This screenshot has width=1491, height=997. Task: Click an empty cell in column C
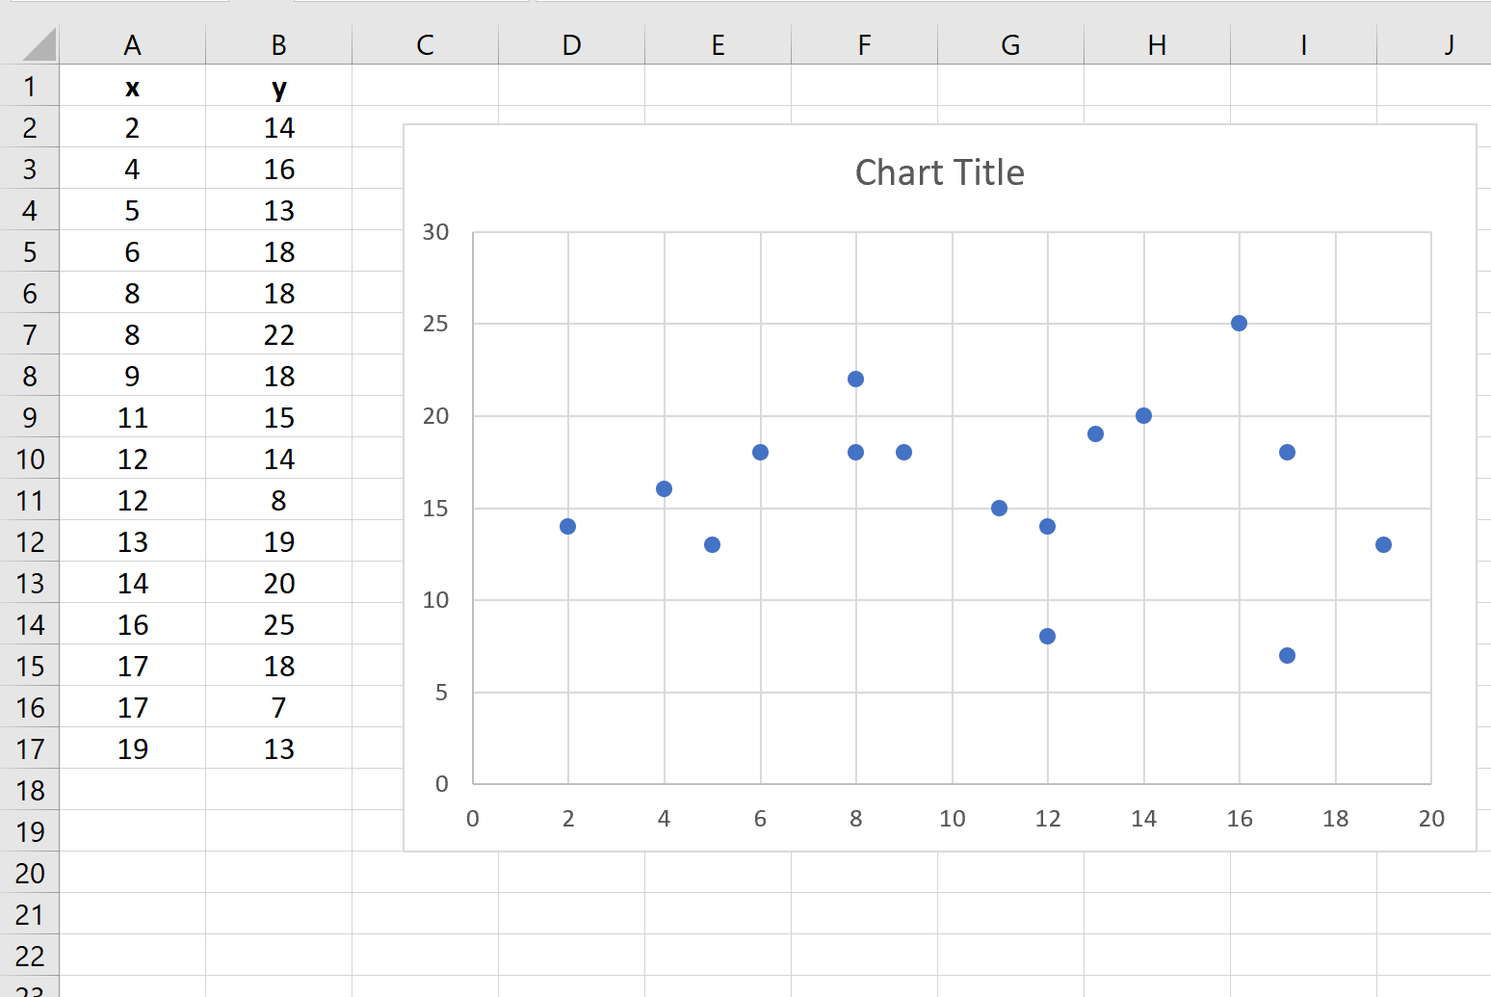click(x=425, y=915)
